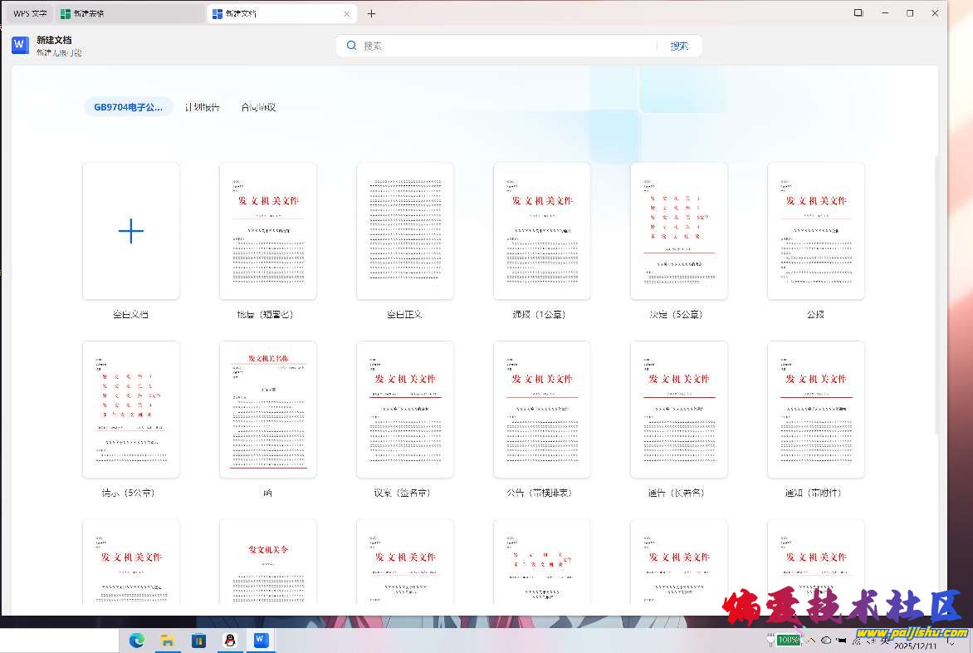The image size is (973, 653).
Task: Create a blank document with the plus tile
Action: point(131,231)
